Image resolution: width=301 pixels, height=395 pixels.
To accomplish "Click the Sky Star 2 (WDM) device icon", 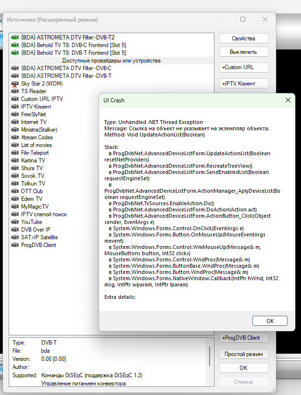I will [14, 84].
